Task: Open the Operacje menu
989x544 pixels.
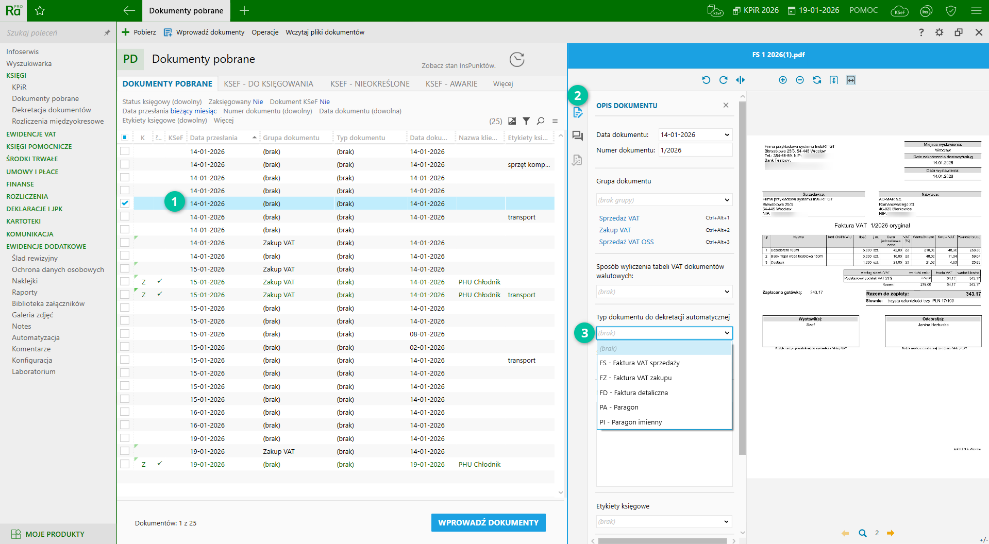Action: click(x=265, y=32)
